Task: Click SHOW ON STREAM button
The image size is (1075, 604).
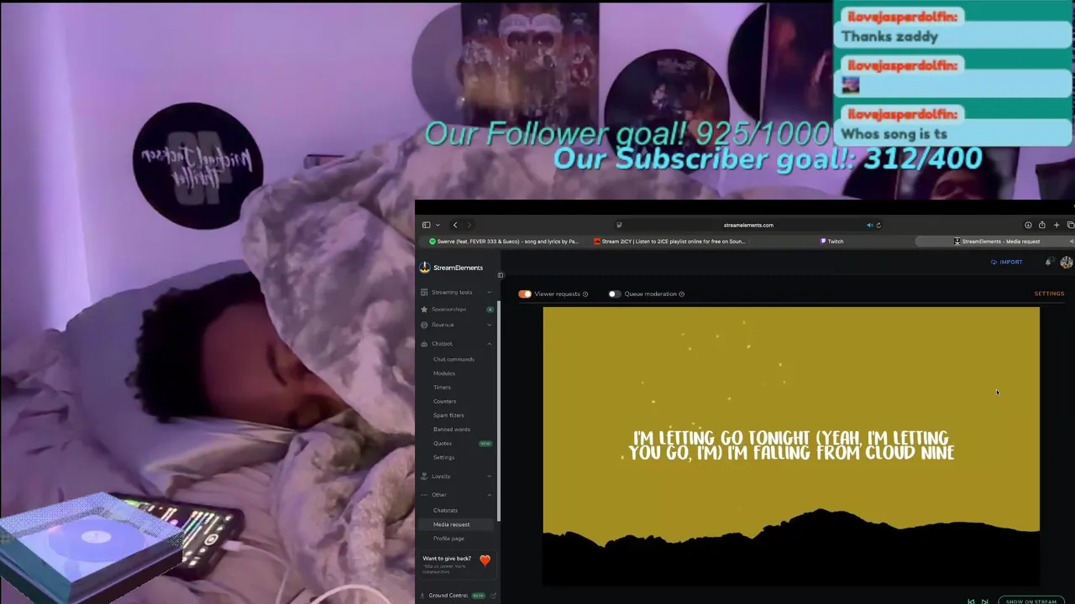Action: (x=1030, y=601)
